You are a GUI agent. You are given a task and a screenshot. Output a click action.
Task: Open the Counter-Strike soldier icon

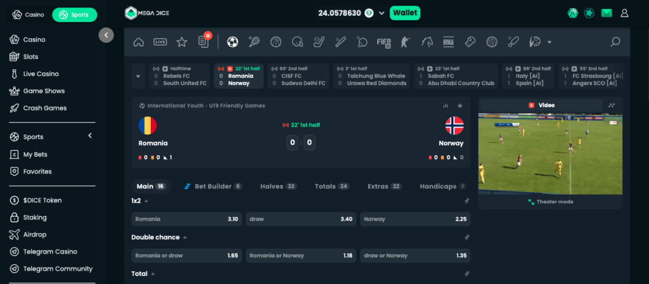point(404,42)
